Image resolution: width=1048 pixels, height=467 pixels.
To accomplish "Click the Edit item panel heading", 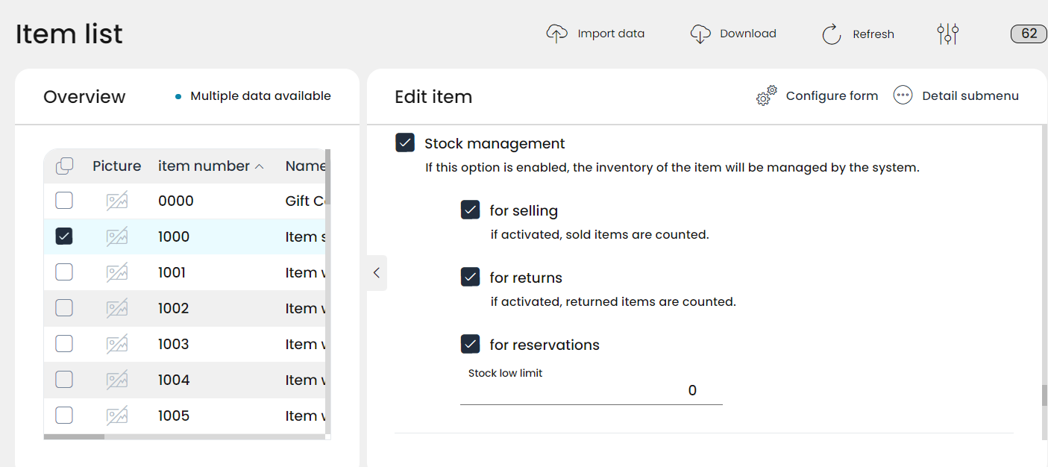I will click(433, 97).
